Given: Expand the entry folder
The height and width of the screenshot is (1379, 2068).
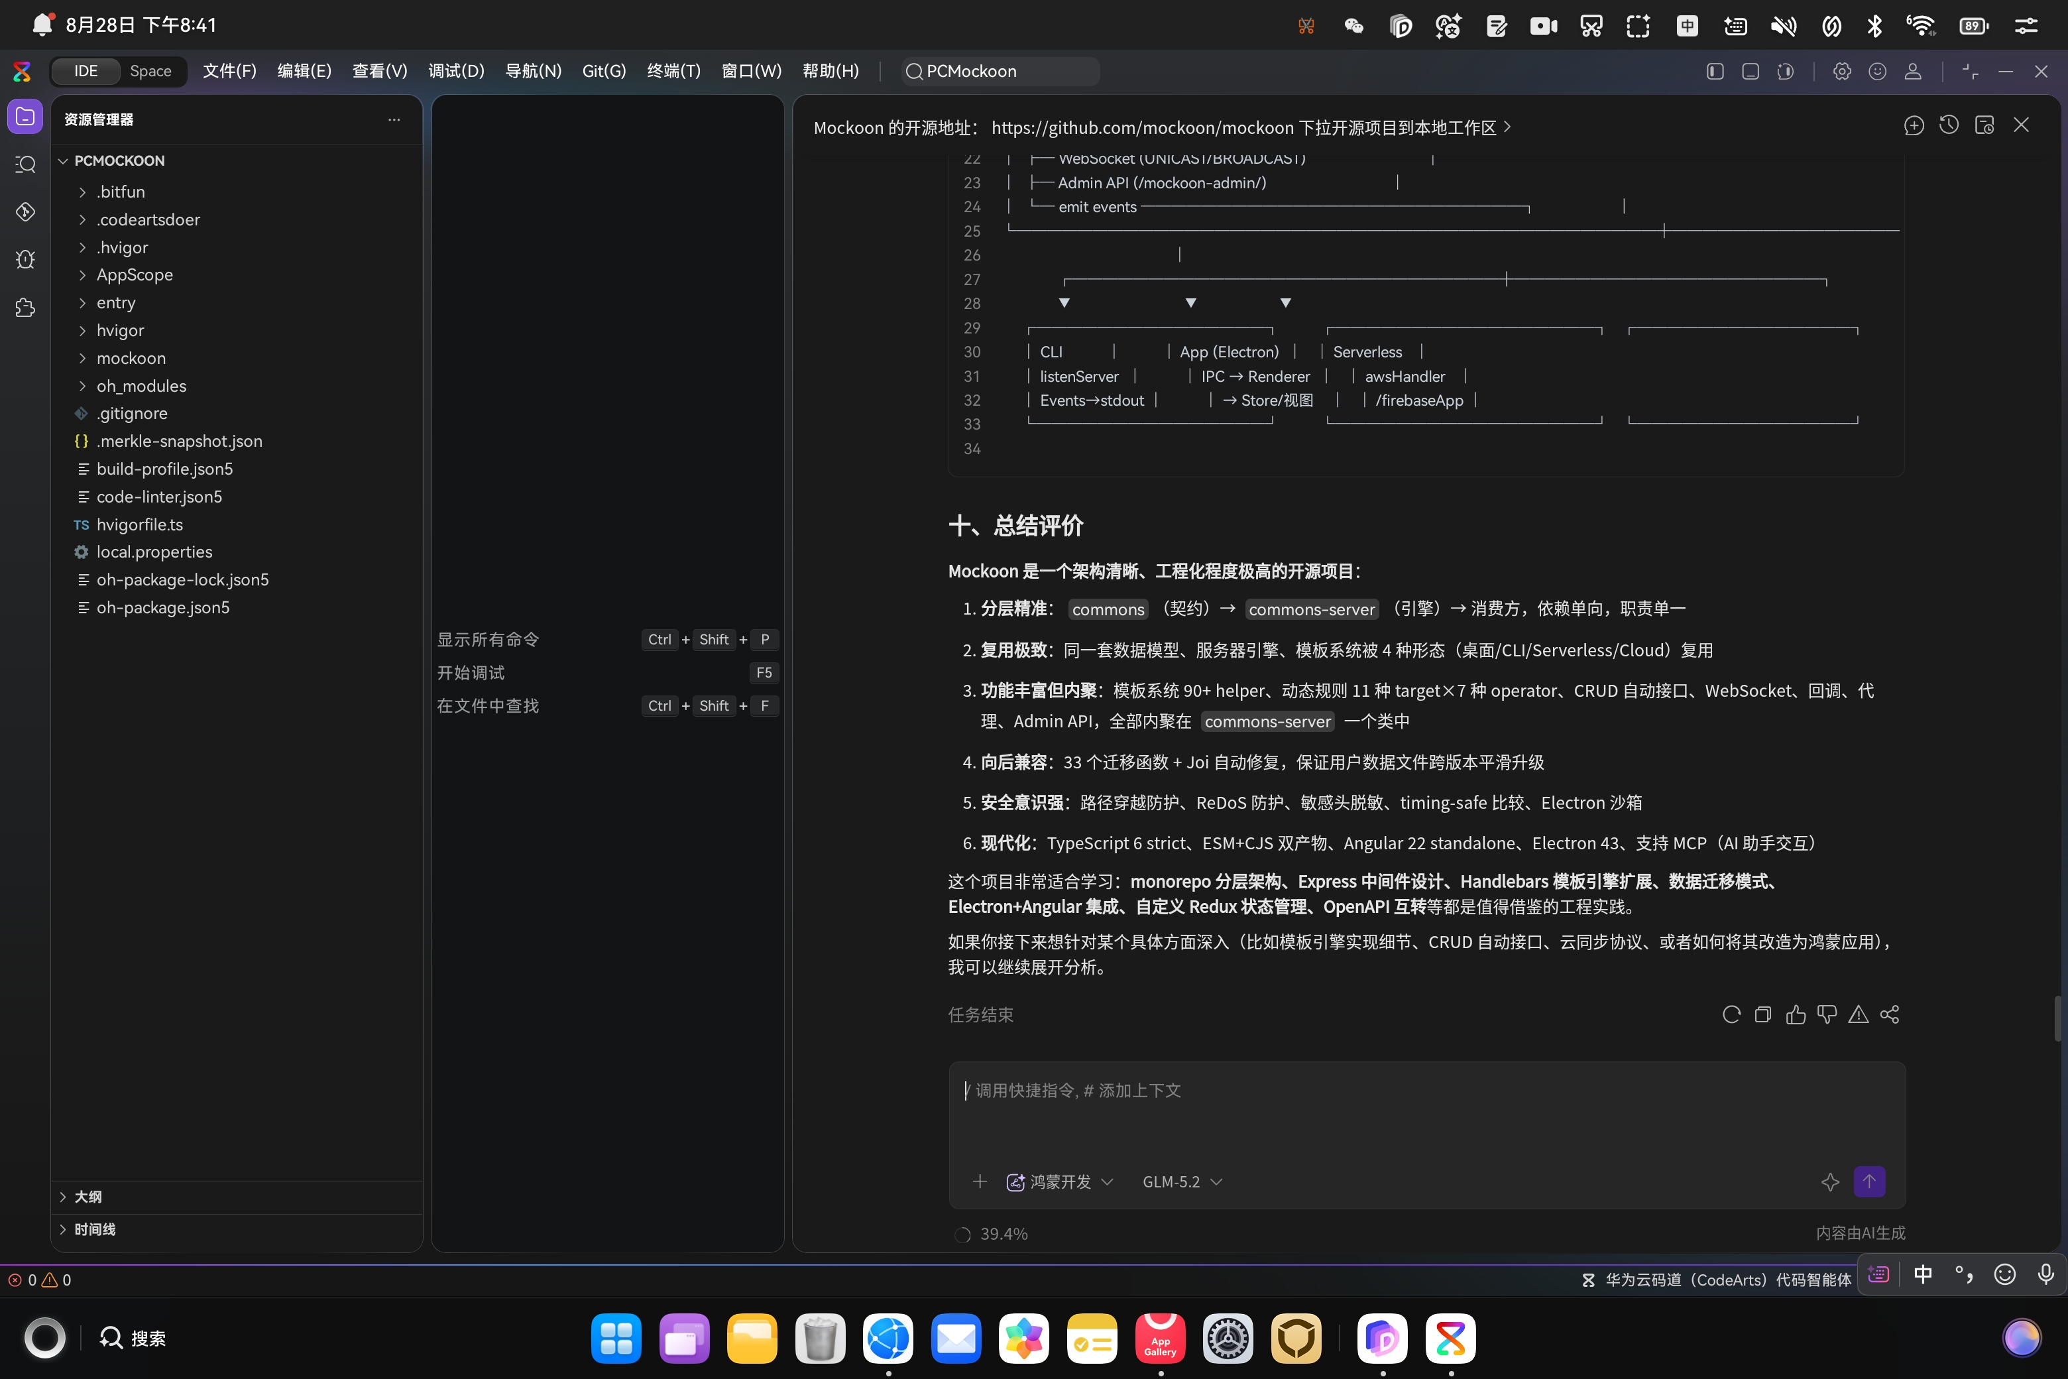Looking at the screenshot, I should pos(115,302).
